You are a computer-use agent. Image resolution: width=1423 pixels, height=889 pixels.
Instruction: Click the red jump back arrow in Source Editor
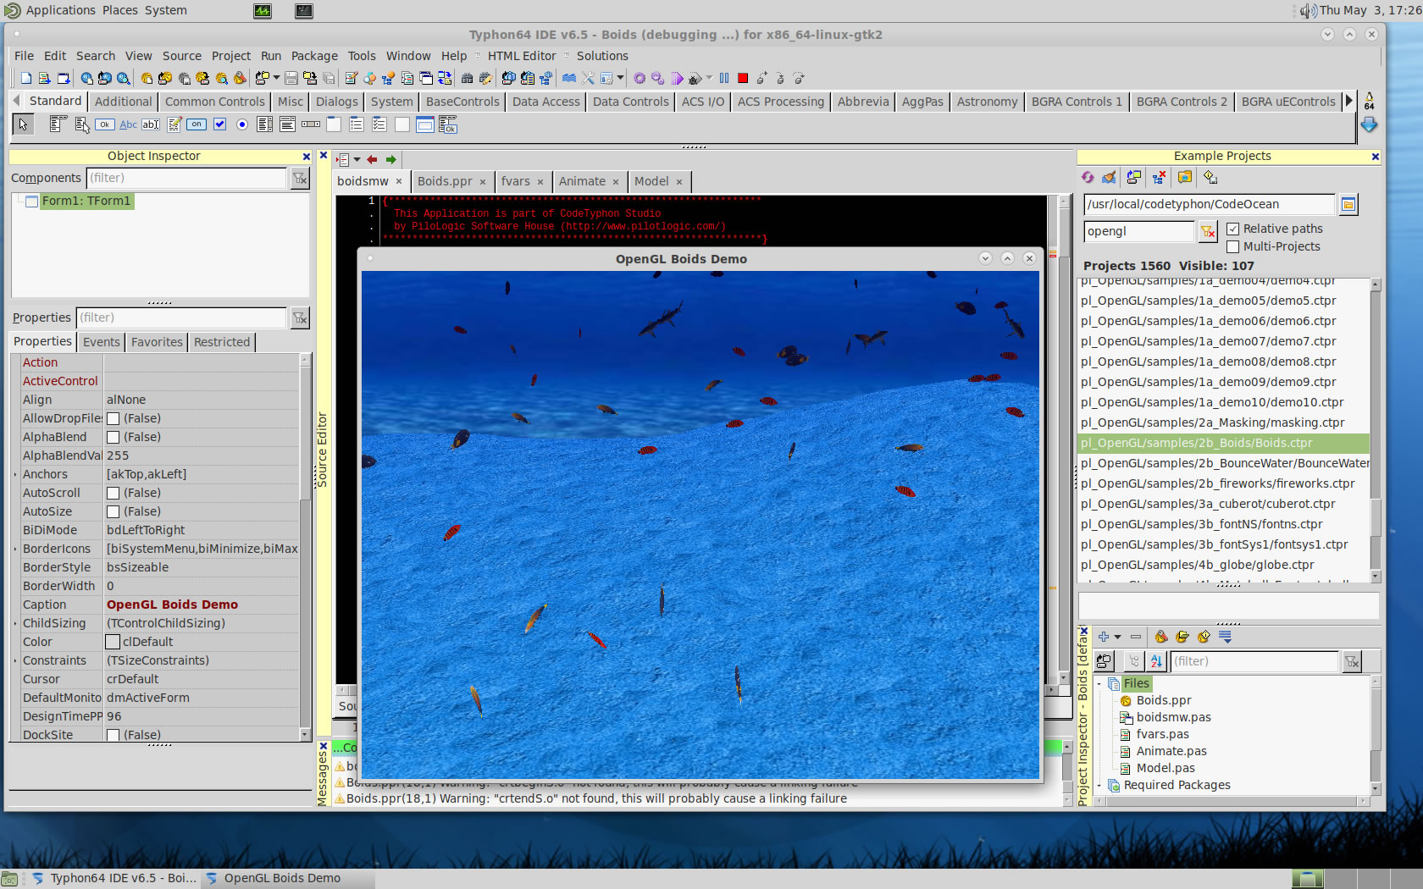pyautogui.click(x=372, y=159)
